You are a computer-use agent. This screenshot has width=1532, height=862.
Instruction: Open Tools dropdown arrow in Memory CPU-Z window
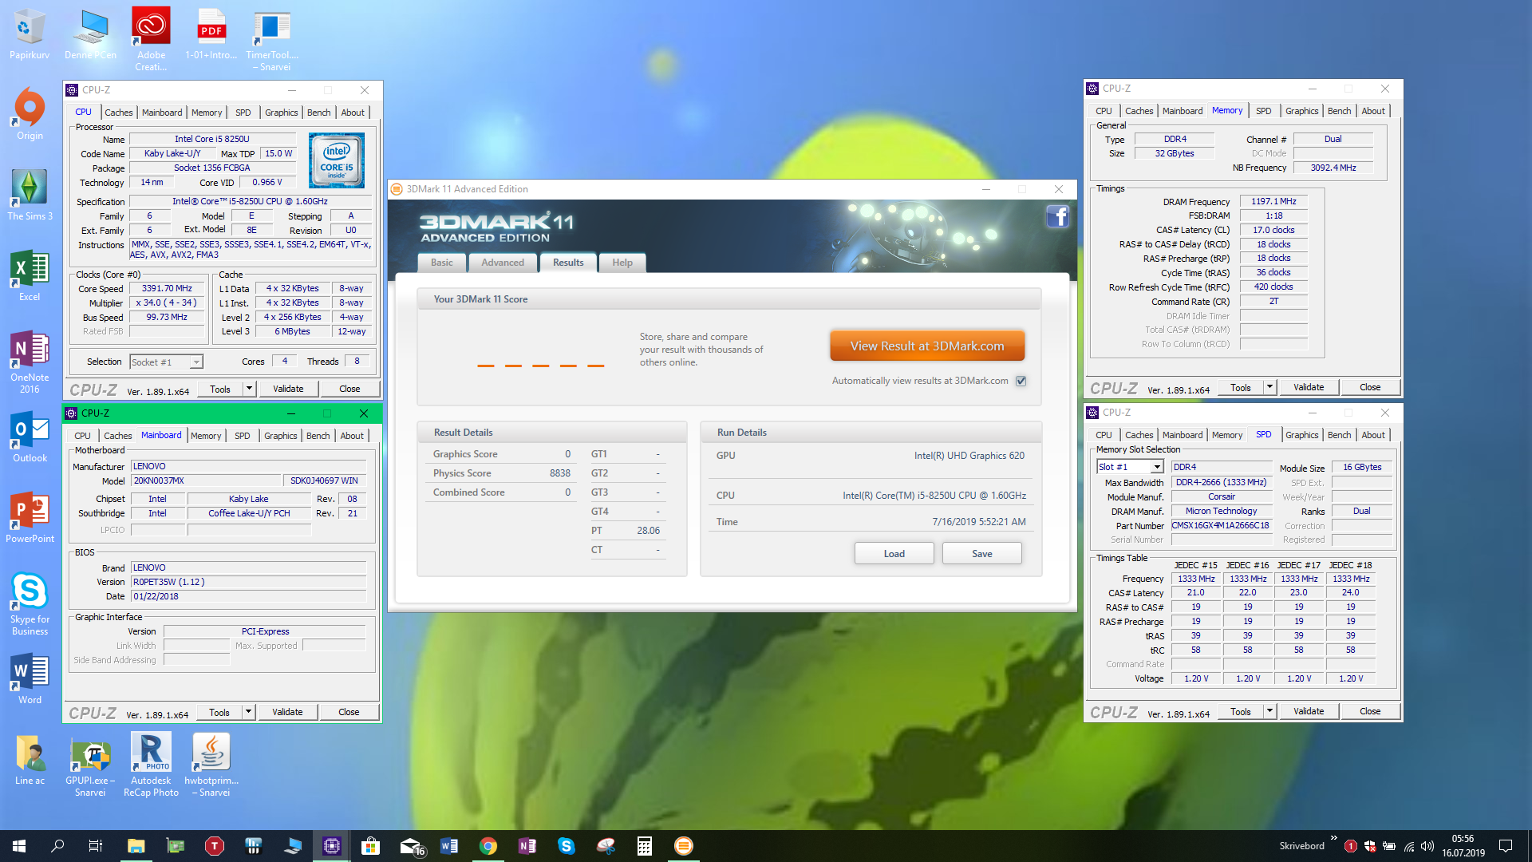point(1269,387)
